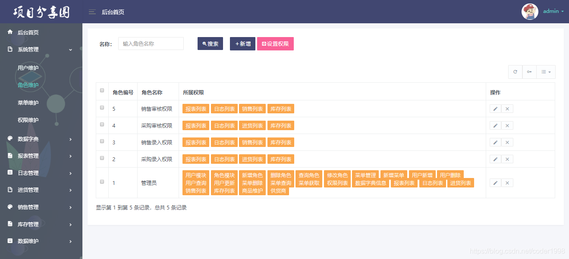This screenshot has height=259, width=569.
Task: Toggle the hamburger sidebar menu icon
Action: [x=92, y=12]
